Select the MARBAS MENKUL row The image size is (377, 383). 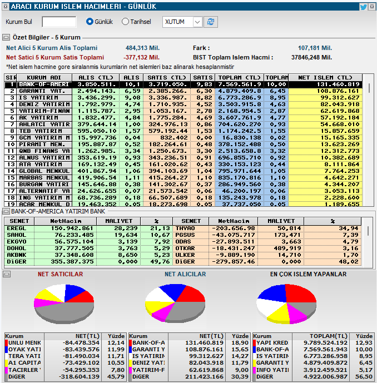coord(183,178)
